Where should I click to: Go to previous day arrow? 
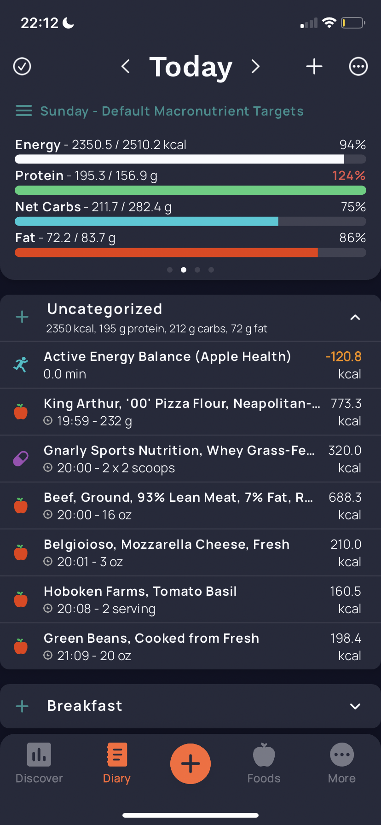click(x=125, y=66)
